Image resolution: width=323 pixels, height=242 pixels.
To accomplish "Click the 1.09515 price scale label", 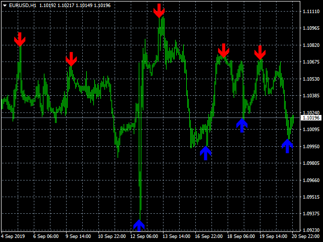I will pos(311,197).
